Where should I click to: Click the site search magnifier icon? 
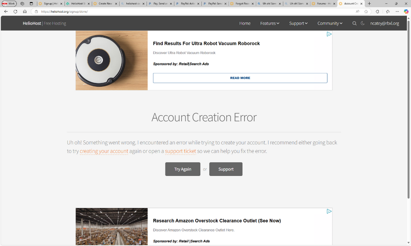(x=354, y=23)
